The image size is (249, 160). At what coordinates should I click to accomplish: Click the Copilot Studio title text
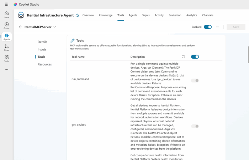tap(29, 4)
